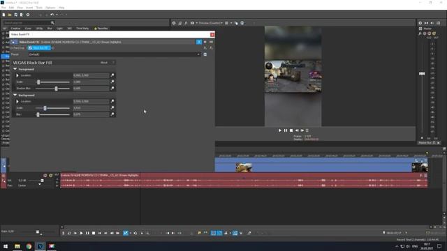Click the Play button under the video preview
This screenshot has height=251, width=447.
pyautogui.click(x=280, y=130)
